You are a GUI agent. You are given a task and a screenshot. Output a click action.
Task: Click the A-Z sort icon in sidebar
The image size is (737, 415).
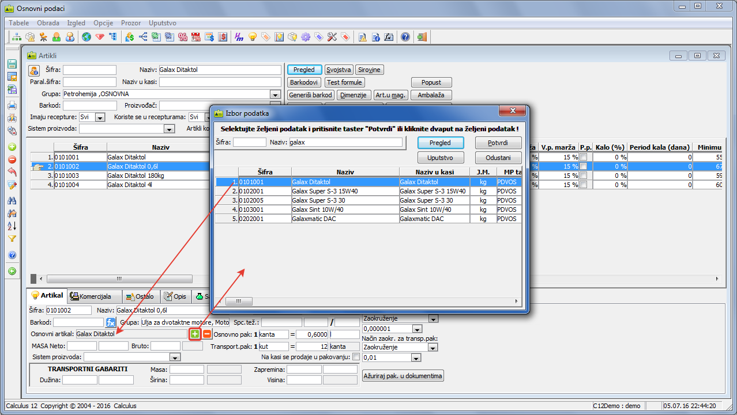(x=12, y=226)
